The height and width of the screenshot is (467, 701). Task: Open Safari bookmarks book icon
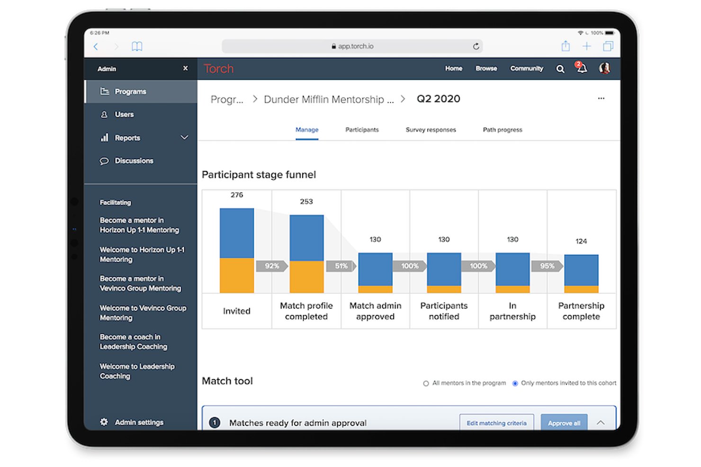pyautogui.click(x=137, y=46)
